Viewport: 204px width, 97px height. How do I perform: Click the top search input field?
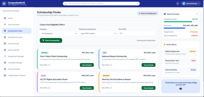[x=101, y=4]
